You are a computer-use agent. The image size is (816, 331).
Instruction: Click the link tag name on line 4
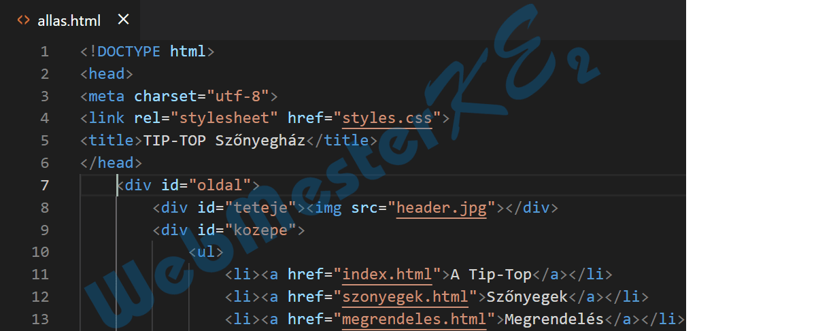pyautogui.click(x=107, y=118)
